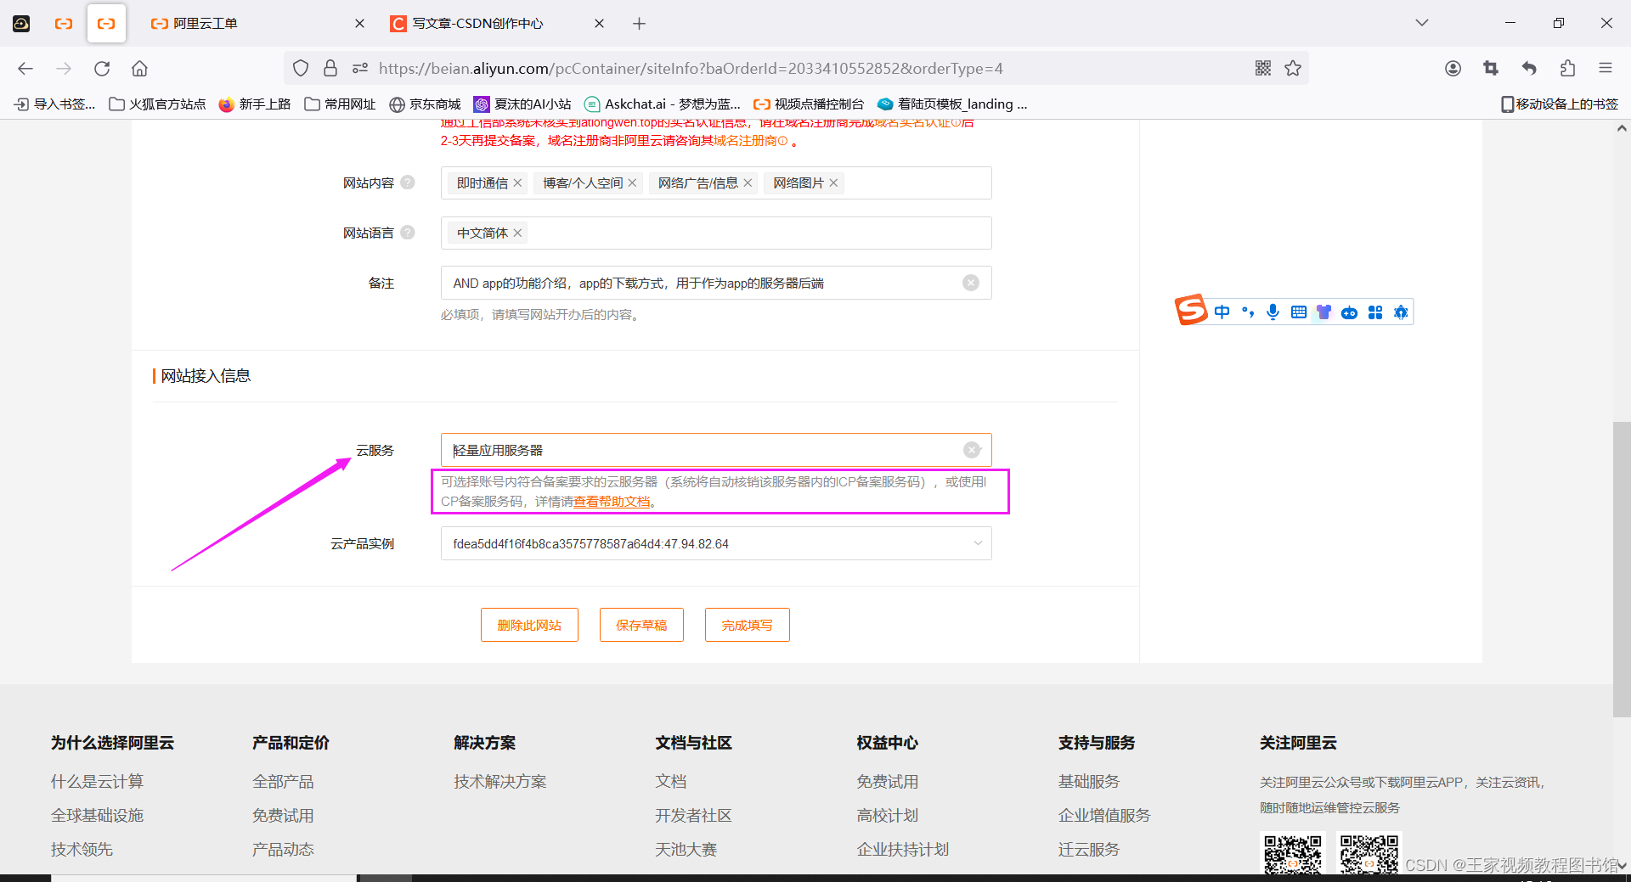Image resolution: width=1631 pixels, height=882 pixels.
Task: Open 免费试用 under 权益中心
Action: (x=888, y=782)
